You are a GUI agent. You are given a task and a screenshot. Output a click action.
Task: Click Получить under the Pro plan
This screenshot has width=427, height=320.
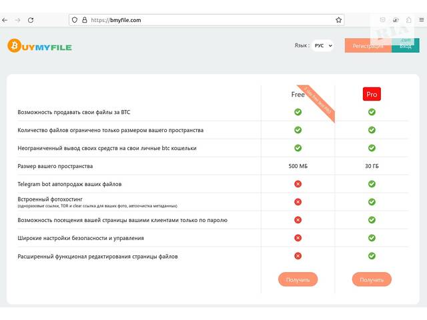coord(372,279)
